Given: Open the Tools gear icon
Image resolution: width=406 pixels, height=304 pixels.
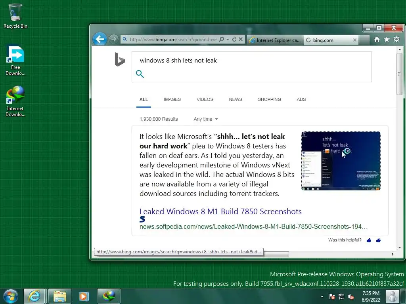Looking at the screenshot, I should pyautogui.click(x=396, y=39).
